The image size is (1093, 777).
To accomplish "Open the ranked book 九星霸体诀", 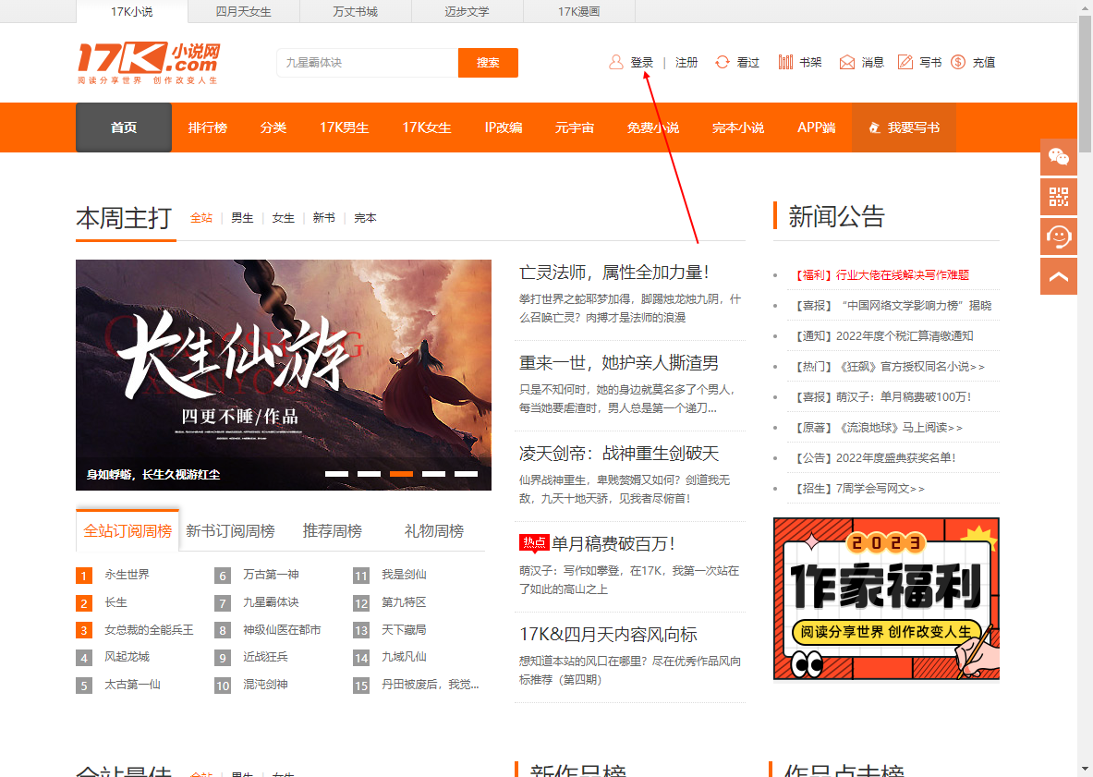I will (271, 602).
